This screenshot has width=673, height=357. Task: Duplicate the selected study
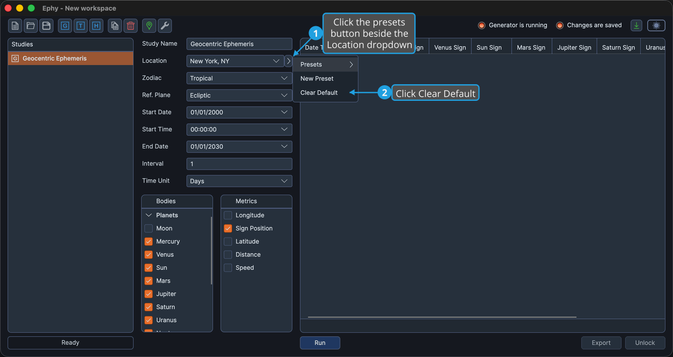[115, 26]
